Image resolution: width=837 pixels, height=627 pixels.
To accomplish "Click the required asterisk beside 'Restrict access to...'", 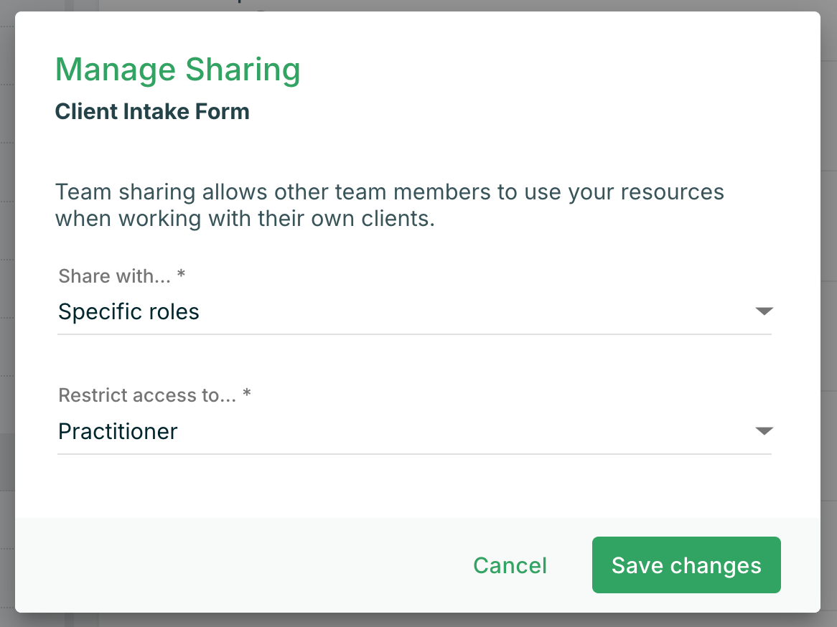I will pos(247,395).
